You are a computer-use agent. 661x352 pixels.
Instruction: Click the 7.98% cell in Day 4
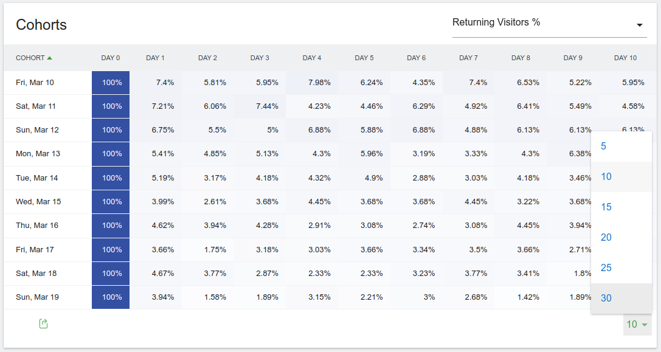tap(313, 83)
